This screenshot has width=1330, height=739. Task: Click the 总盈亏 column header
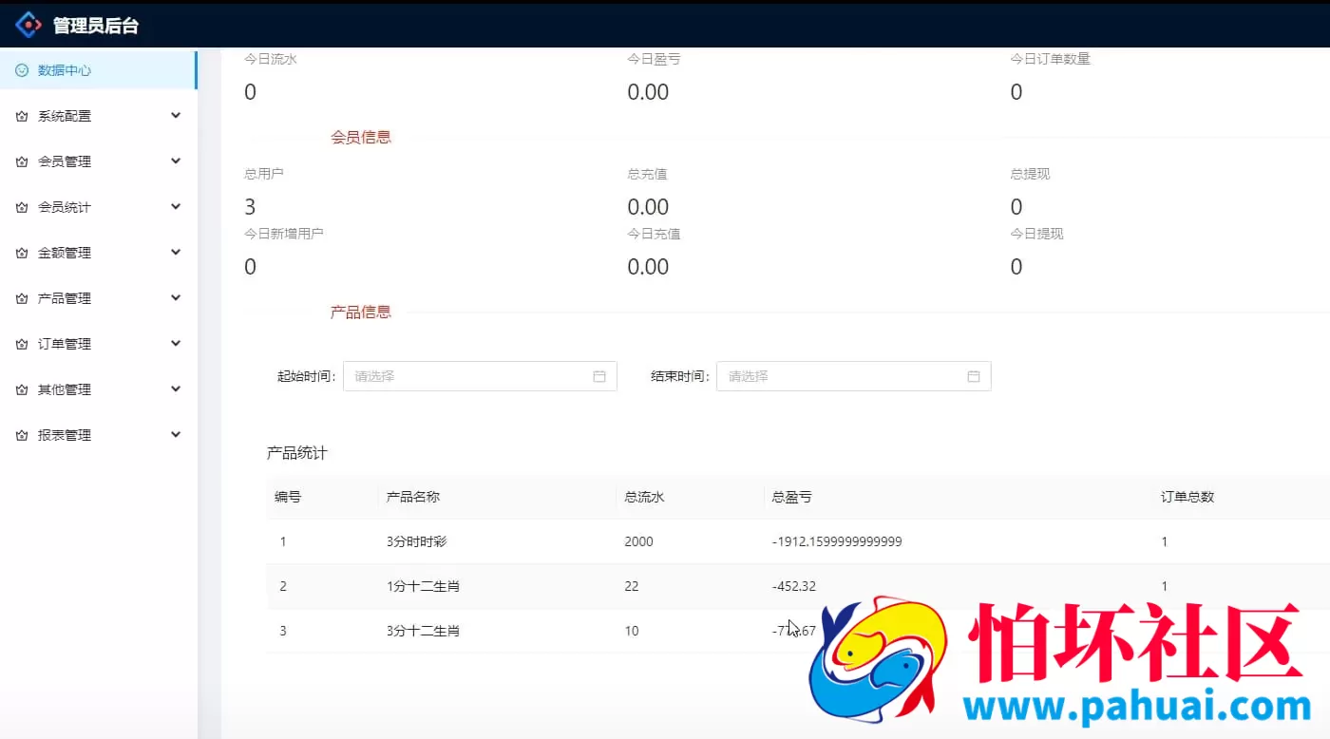coord(791,496)
